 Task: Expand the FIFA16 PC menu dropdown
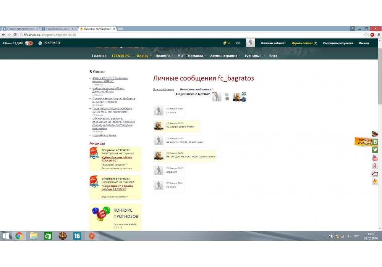click(121, 56)
